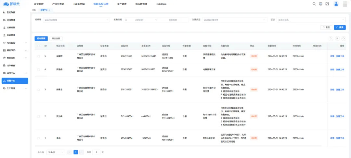Open the 运维商 dropdown selector
The height and width of the screenshot is (158, 351).
pyautogui.click(x=77, y=20)
